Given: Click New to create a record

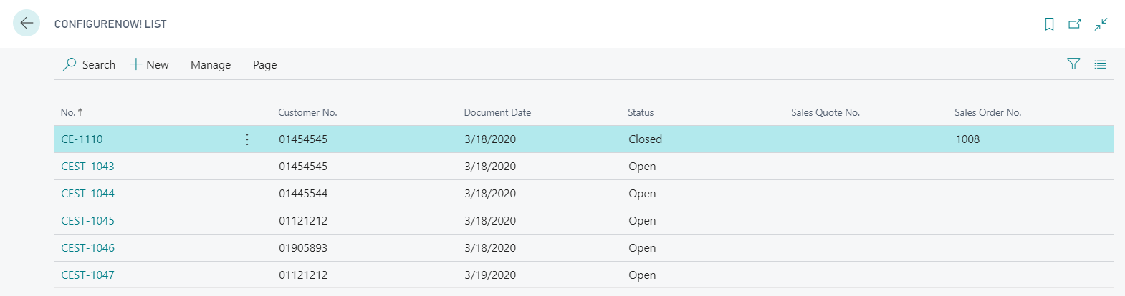Looking at the screenshot, I should pyautogui.click(x=149, y=64).
